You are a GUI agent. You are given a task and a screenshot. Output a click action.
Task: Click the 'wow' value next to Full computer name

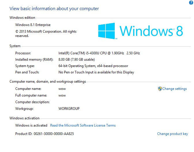[62, 96]
